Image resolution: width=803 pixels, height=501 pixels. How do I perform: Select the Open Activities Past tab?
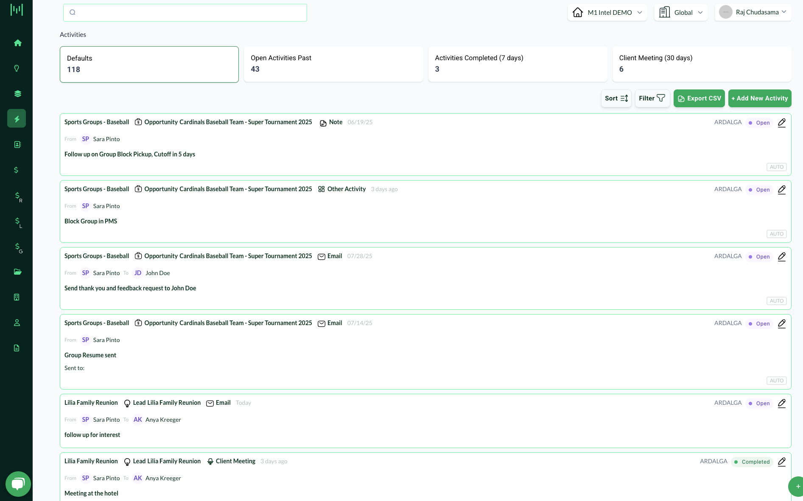(x=333, y=64)
